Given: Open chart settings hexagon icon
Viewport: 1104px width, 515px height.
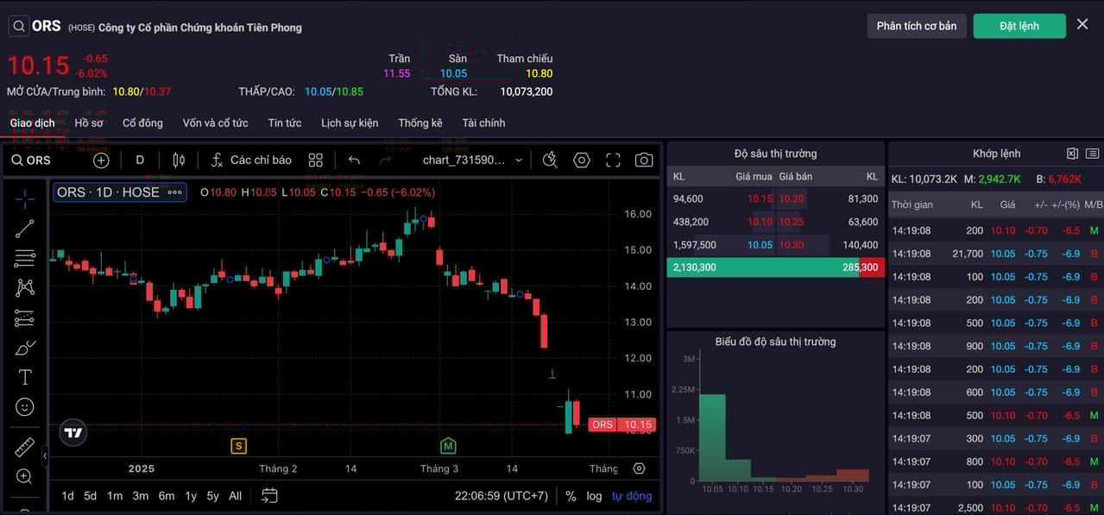Looking at the screenshot, I should click(581, 160).
